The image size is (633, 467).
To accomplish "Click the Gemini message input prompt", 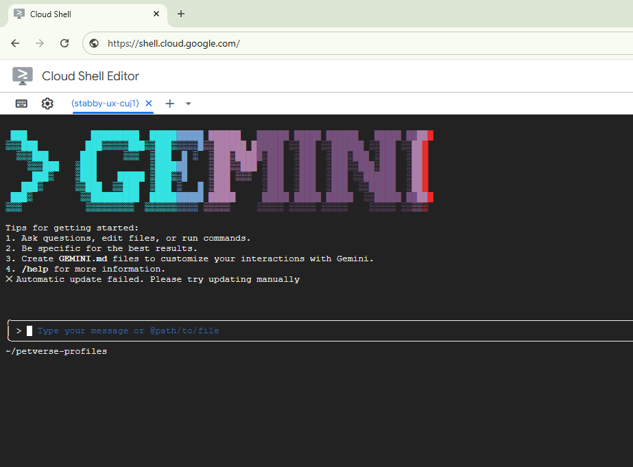I will click(320, 331).
